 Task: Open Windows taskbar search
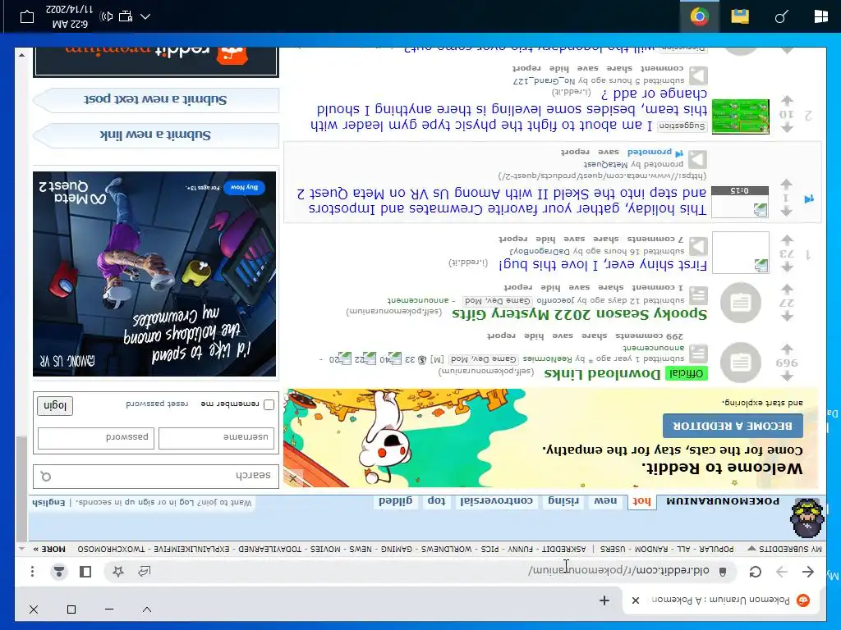(x=781, y=16)
